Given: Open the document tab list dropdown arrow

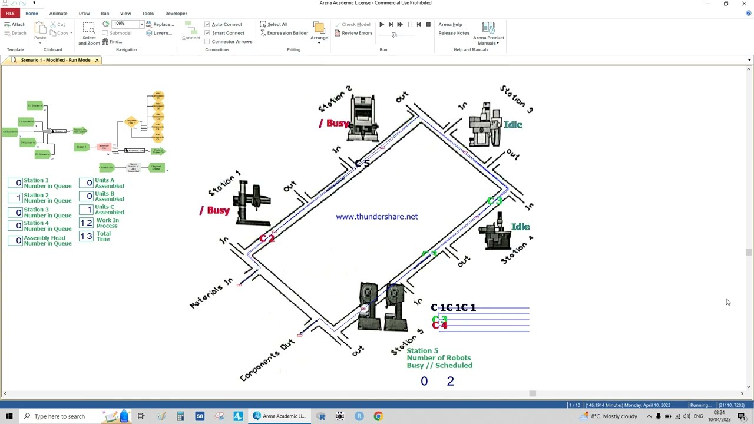Looking at the screenshot, I should [749, 60].
